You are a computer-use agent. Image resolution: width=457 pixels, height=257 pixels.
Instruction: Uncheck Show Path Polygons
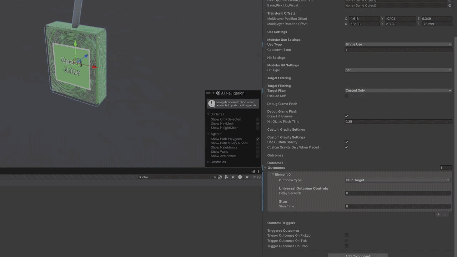point(257,139)
